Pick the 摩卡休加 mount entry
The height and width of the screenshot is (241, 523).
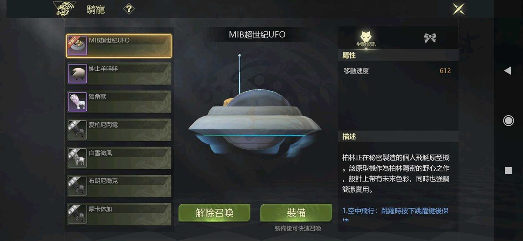click(119, 214)
